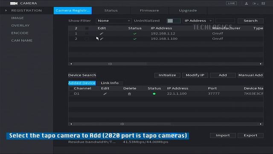Click the Add button

pos(223,75)
